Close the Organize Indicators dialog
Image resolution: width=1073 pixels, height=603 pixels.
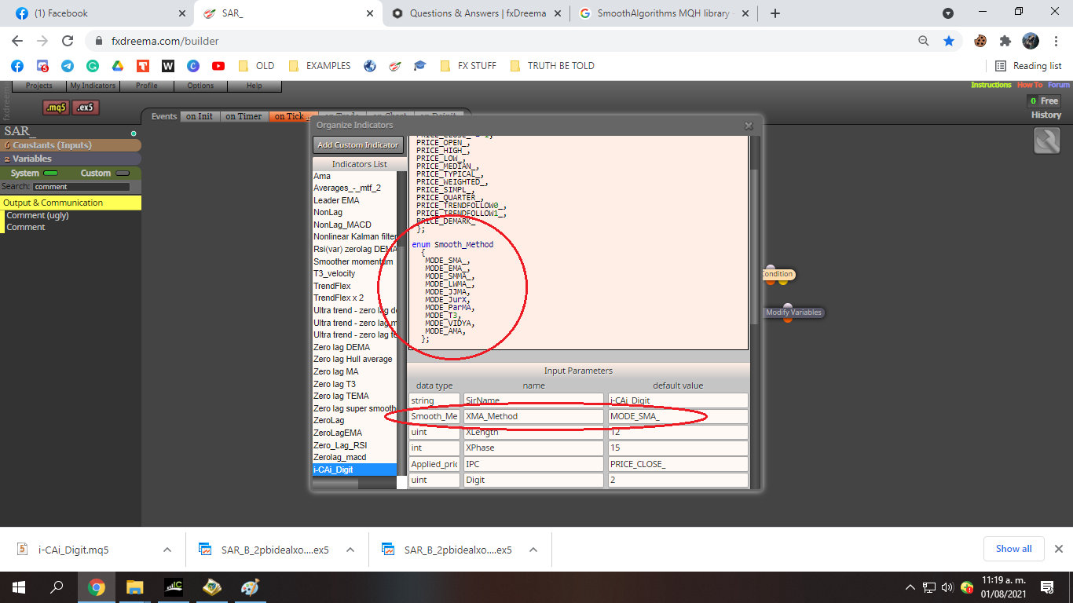[749, 126]
